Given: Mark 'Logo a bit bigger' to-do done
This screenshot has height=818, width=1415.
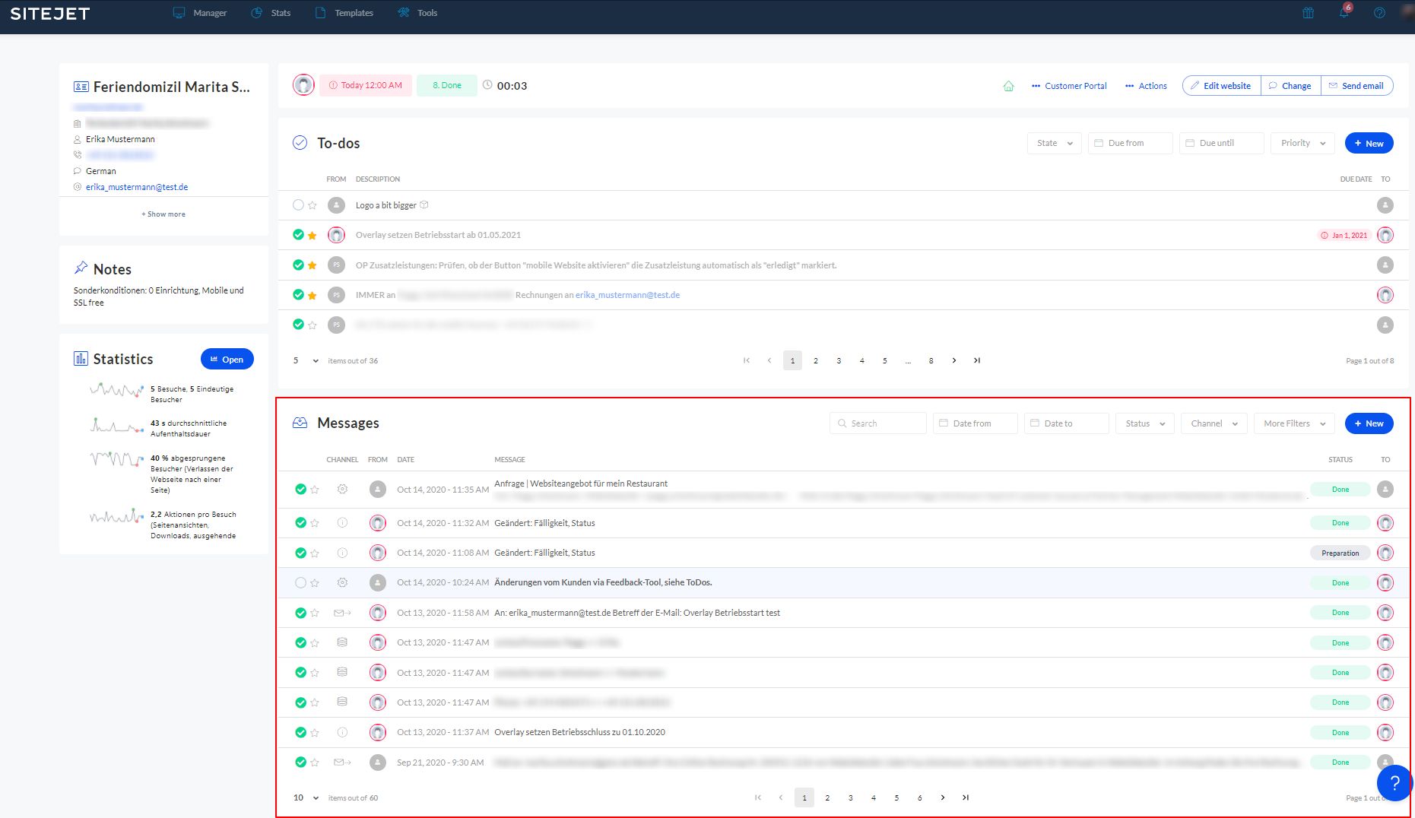Looking at the screenshot, I should [298, 205].
